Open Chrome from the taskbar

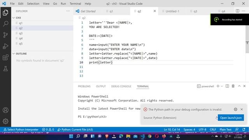click(x=149, y=136)
